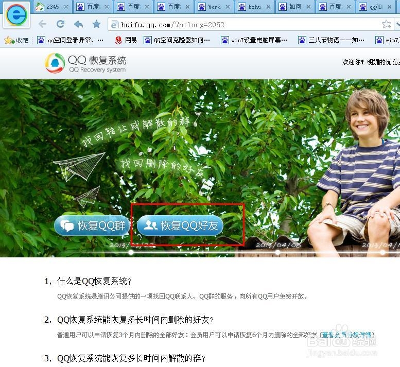The height and width of the screenshot is (367, 400).
Task: Click the 找回转让或解散的群 banner text
Action: 135,131
